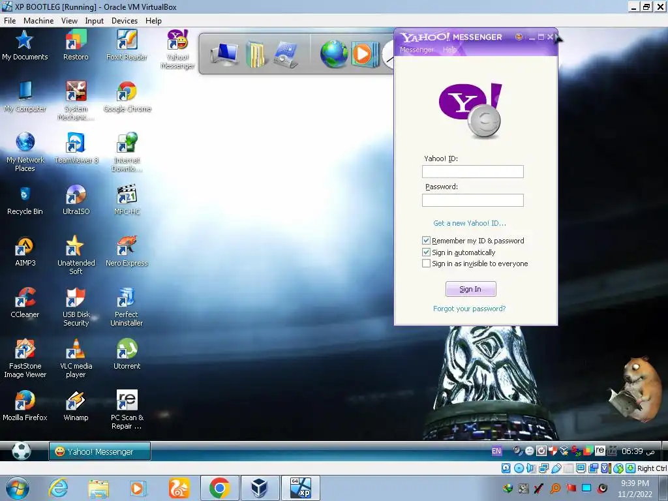668x501 pixels.
Task: Launch Nero Express
Action: (127, 251)
